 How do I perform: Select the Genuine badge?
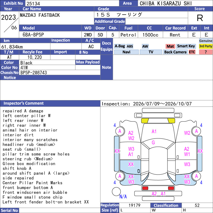click(x=206, y=41)
